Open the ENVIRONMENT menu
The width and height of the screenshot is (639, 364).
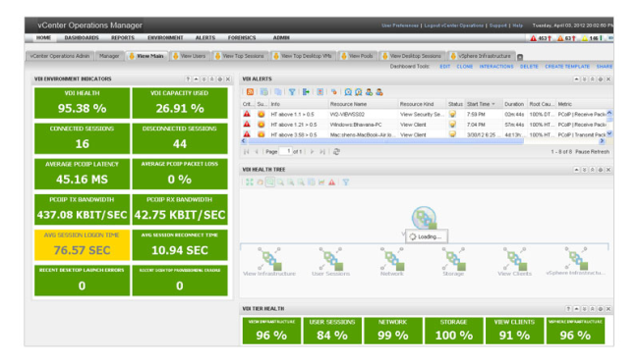[165, 38]
